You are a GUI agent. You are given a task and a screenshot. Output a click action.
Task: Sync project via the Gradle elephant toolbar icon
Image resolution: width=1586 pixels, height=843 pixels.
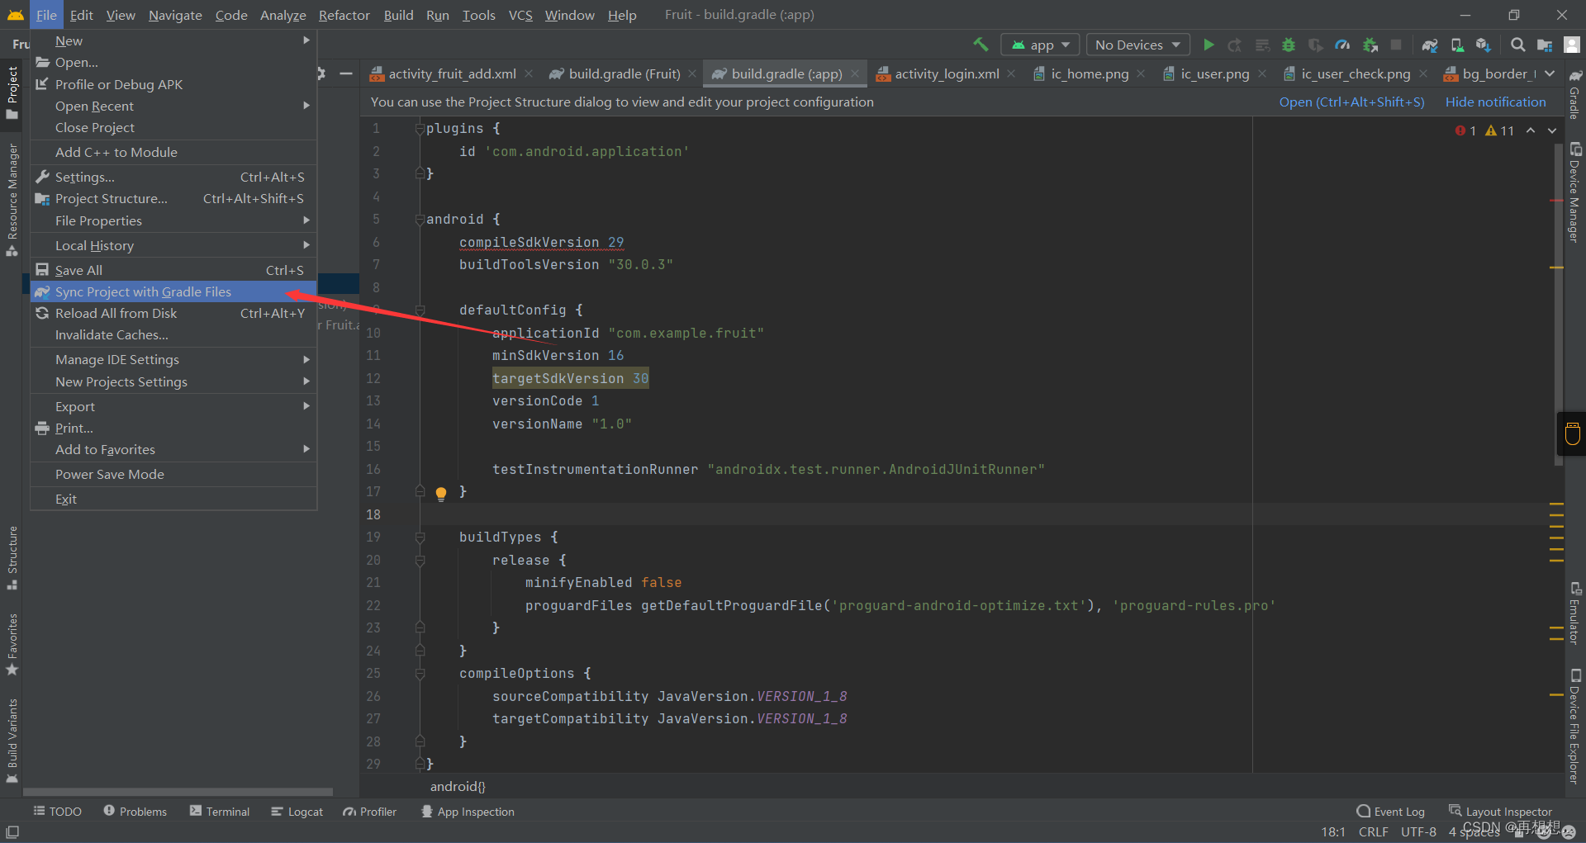tap(1429, 45)
